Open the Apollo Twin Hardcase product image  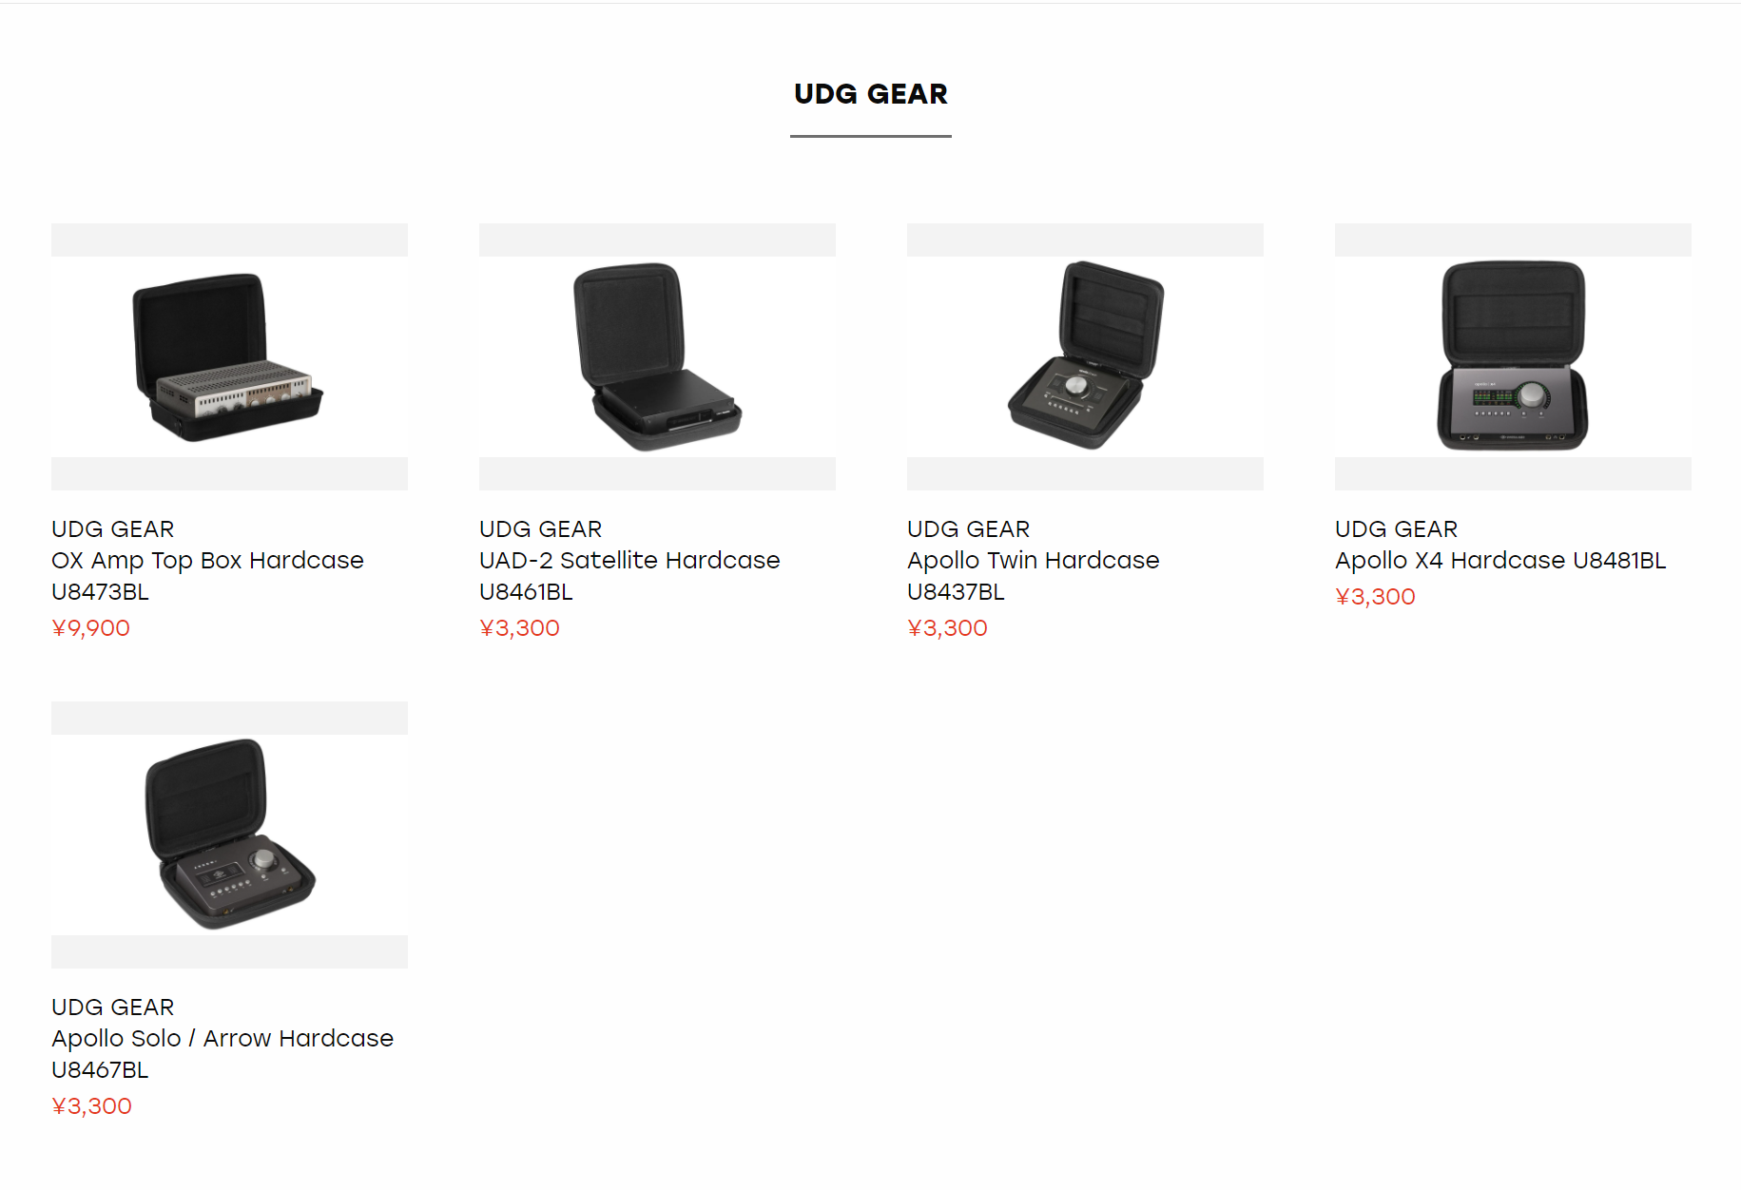pyautogui.click(x=1085, y=356)
